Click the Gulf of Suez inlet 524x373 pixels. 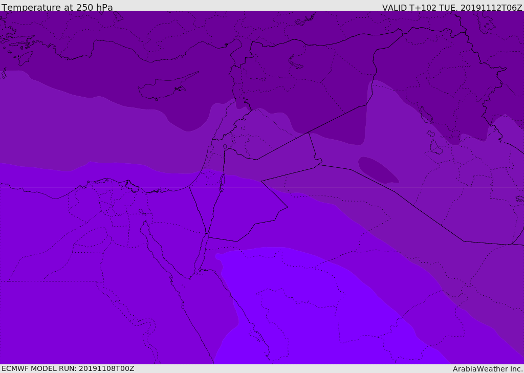(154, 240)
